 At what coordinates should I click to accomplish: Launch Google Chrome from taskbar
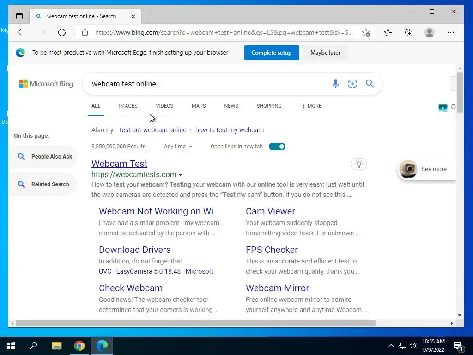tap(79, 346)
